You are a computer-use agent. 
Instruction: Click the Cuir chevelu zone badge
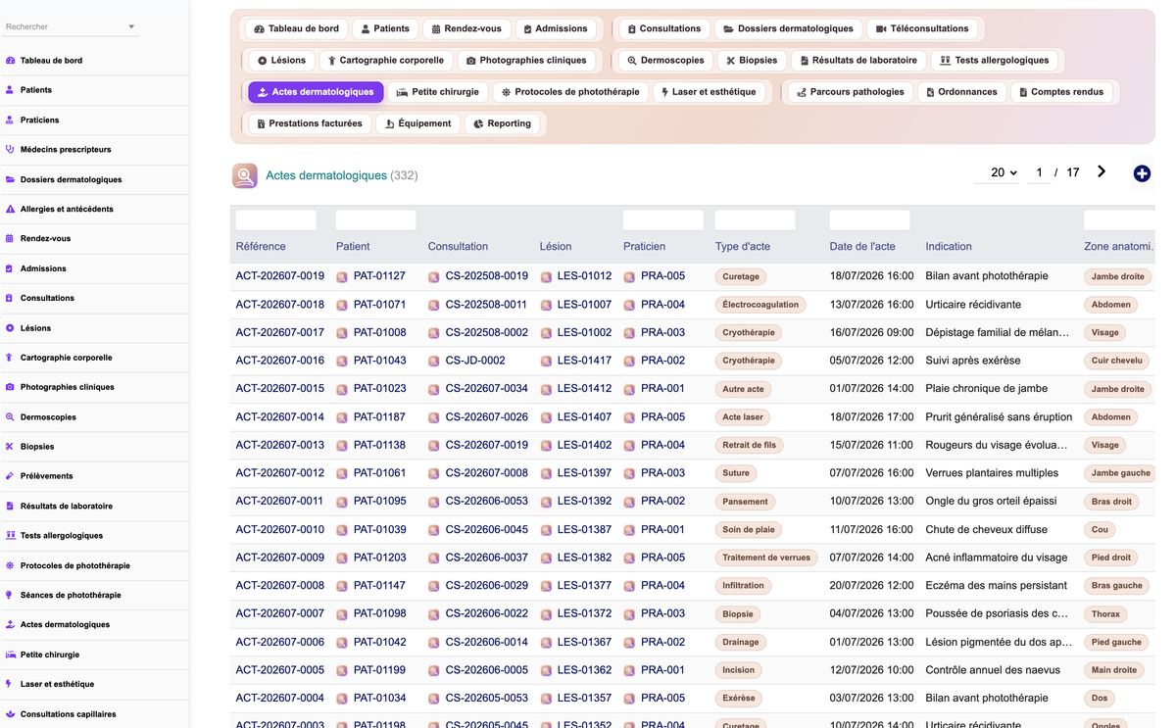1117,361
